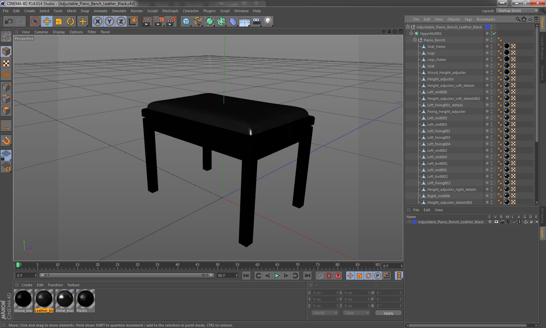Click the Undo arrow icon

tap(9, 21)
